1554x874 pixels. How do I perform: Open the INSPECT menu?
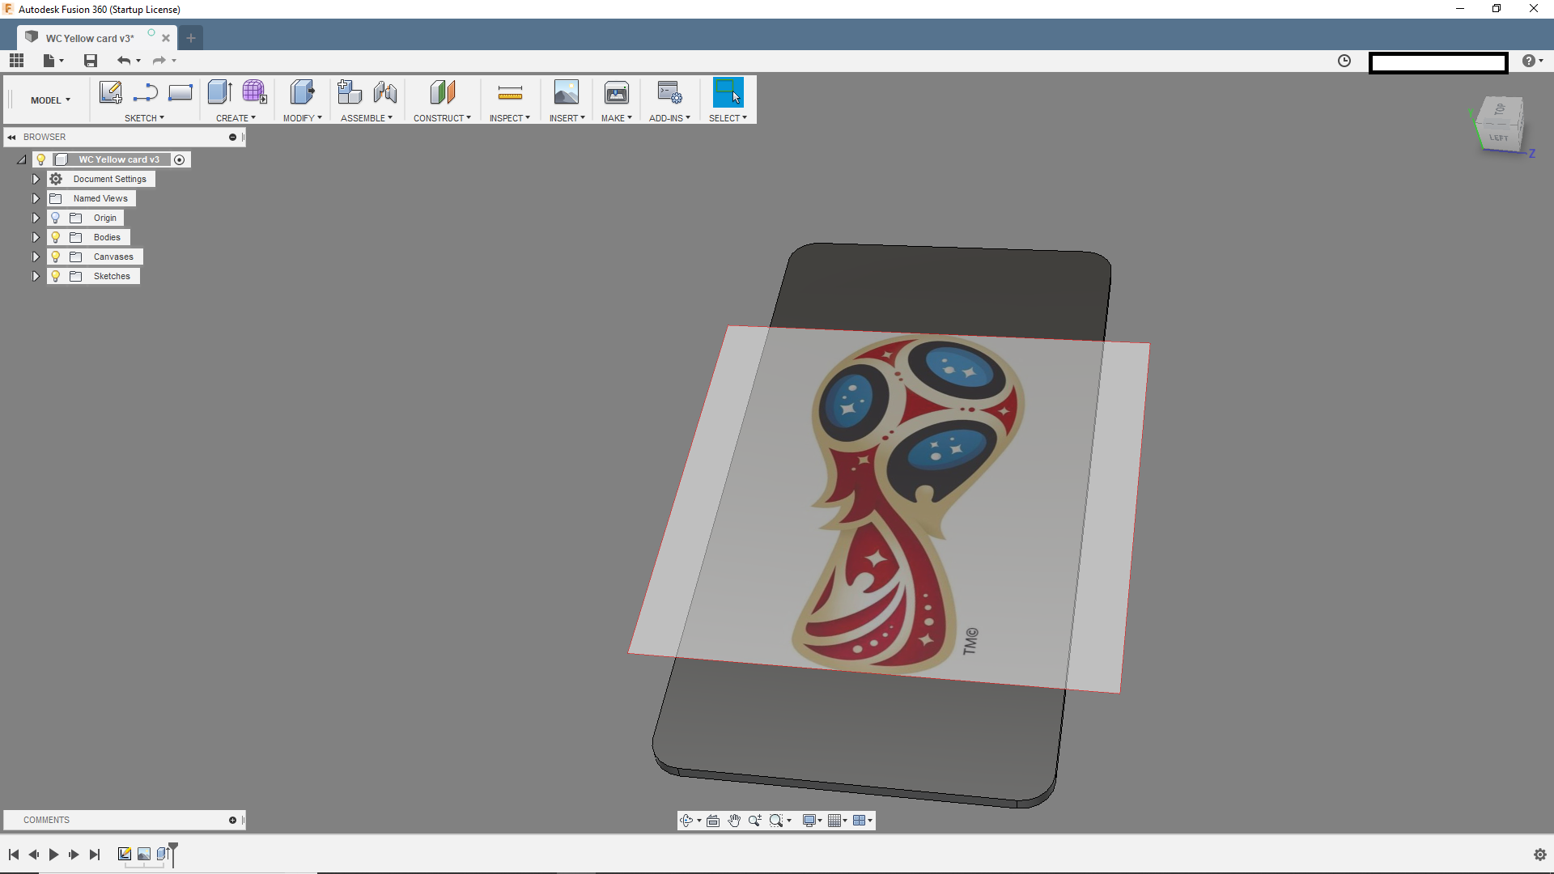pyautogui.click(x=510, y=118)
